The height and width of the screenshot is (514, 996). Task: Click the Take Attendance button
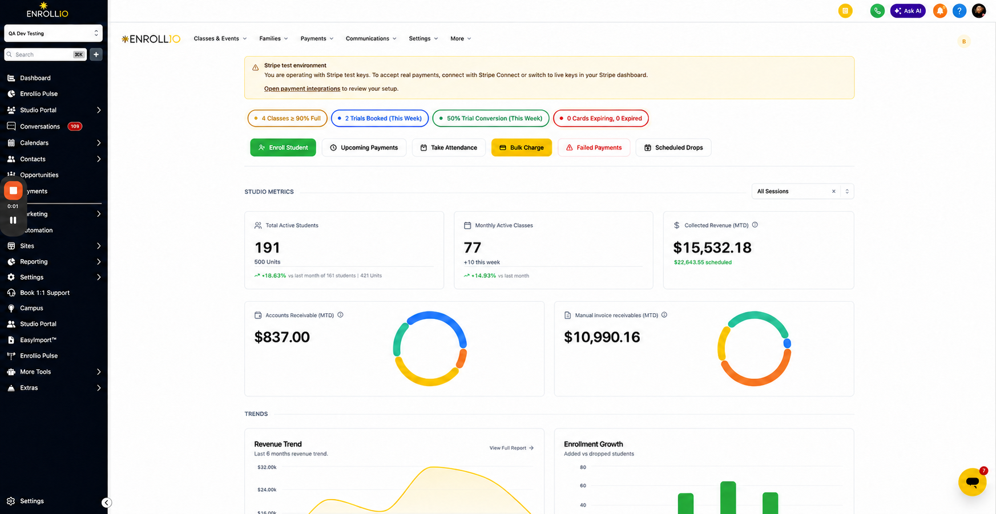(x=449, y=148)
